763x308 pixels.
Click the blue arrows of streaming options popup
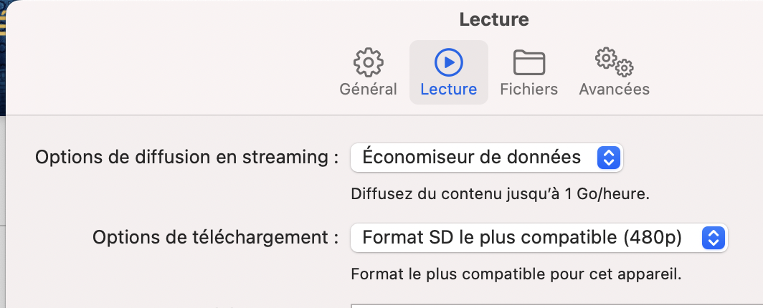pyautogui.click(x=608, y=158)
